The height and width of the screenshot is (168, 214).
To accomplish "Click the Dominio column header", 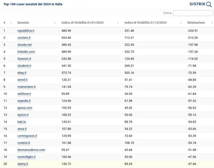I will [23, 23].
